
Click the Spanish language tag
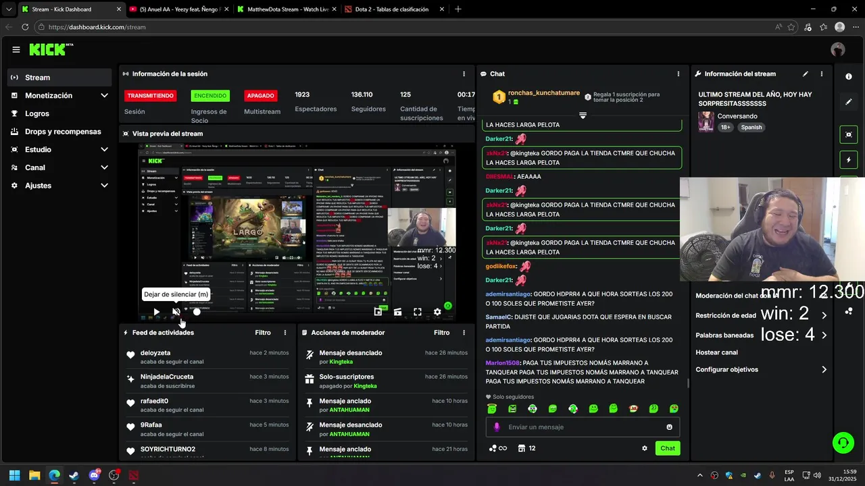[x=751, y=127]
